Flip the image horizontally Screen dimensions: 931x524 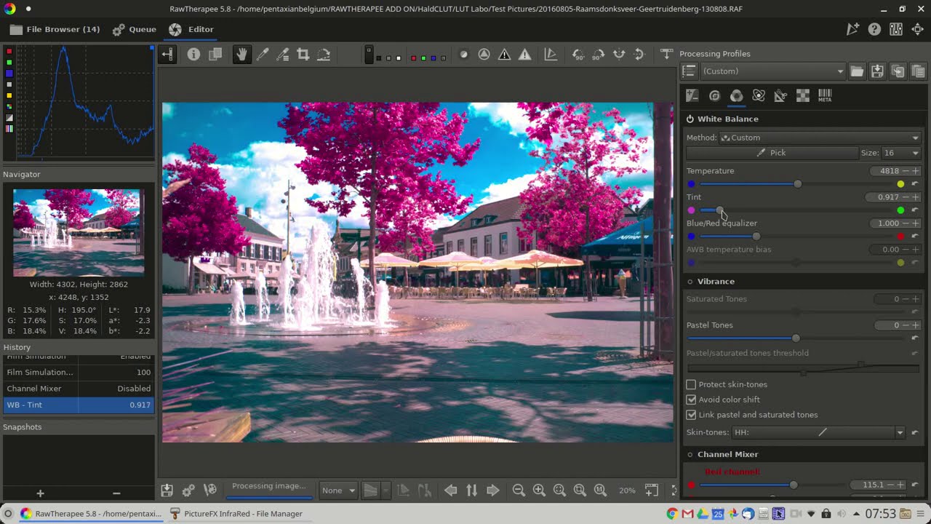click(619, 55)
